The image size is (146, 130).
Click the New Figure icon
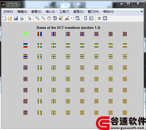pos(4,18)
